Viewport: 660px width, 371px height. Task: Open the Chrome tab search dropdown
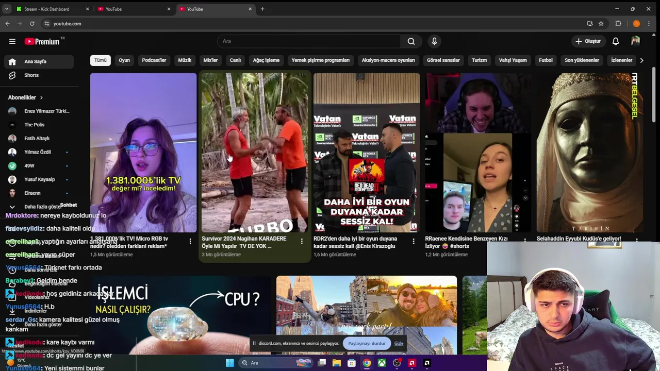point(7,9)
